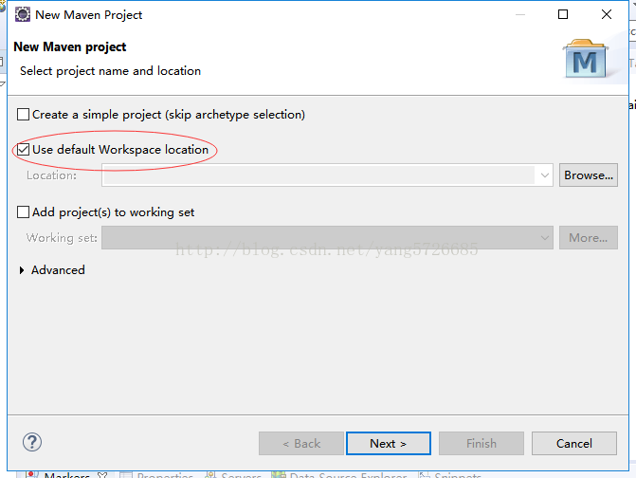This screenshot has width=636, height=478.
Task: Open the Working set dropdown arrow
Action: pos(544,238)
